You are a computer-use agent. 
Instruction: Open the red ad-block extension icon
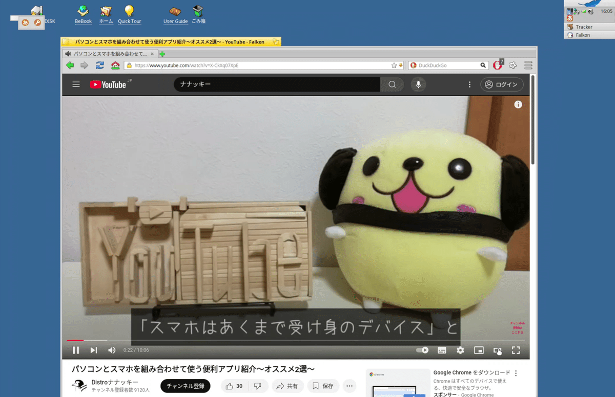(x=497, y=65)
